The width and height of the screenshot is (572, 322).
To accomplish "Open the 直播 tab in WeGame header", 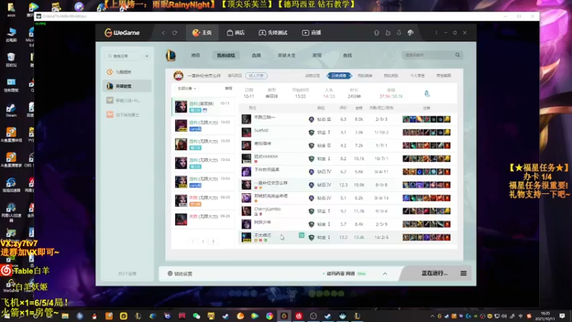I will 312,33.
